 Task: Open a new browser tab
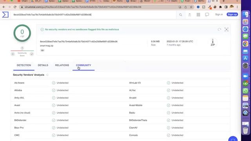coord(224,1)
